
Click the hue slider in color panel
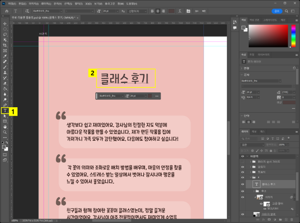point(294,36)
